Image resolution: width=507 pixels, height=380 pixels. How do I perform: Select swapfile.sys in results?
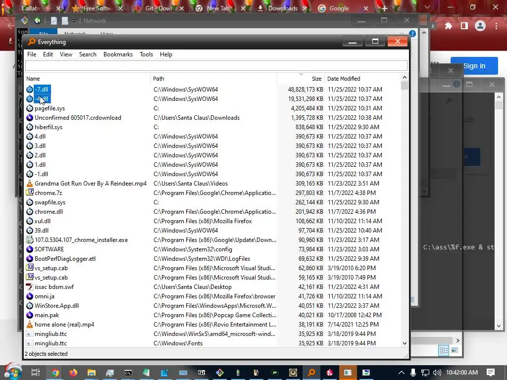(212, 202)
